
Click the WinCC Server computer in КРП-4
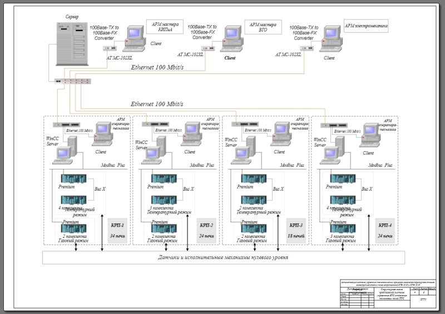pyautogui.click(x=332, y=151)
